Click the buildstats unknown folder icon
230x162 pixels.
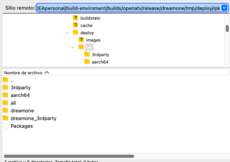click(75, 18)
